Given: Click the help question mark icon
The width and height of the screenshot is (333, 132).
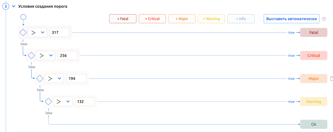Looking at the screenshot, I should pos(324,19).
